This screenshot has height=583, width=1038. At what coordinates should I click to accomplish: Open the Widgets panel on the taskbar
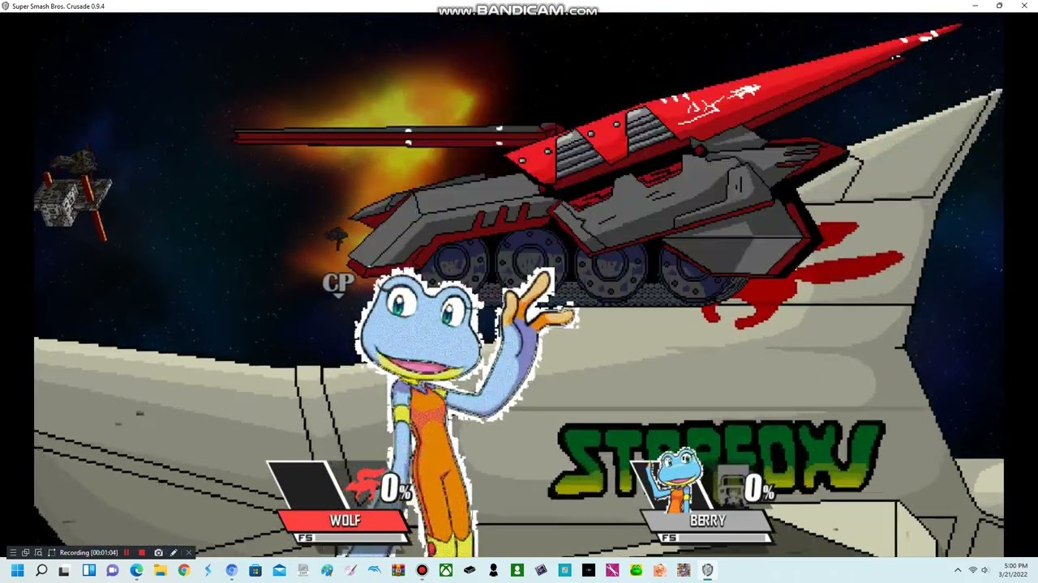click(89, 571)
